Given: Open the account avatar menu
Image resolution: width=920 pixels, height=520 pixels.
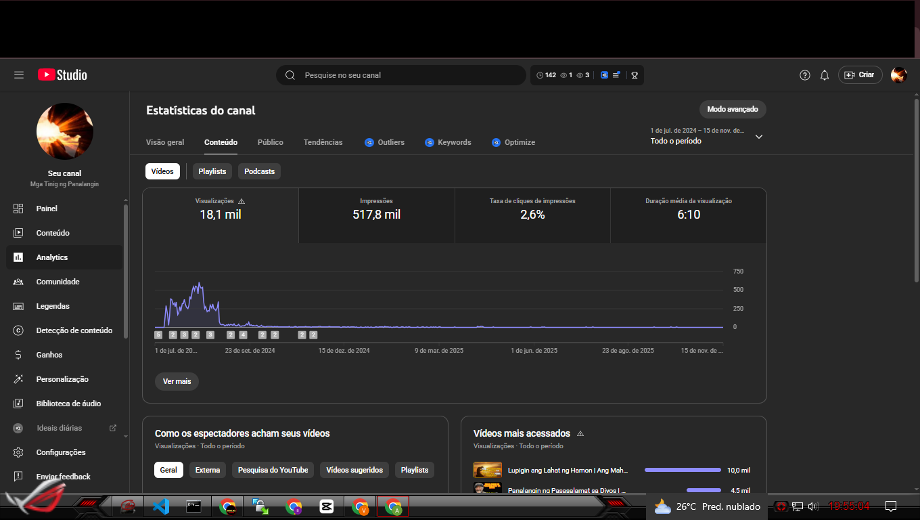Looking at the screenshot, I should (x=898, y=75).
